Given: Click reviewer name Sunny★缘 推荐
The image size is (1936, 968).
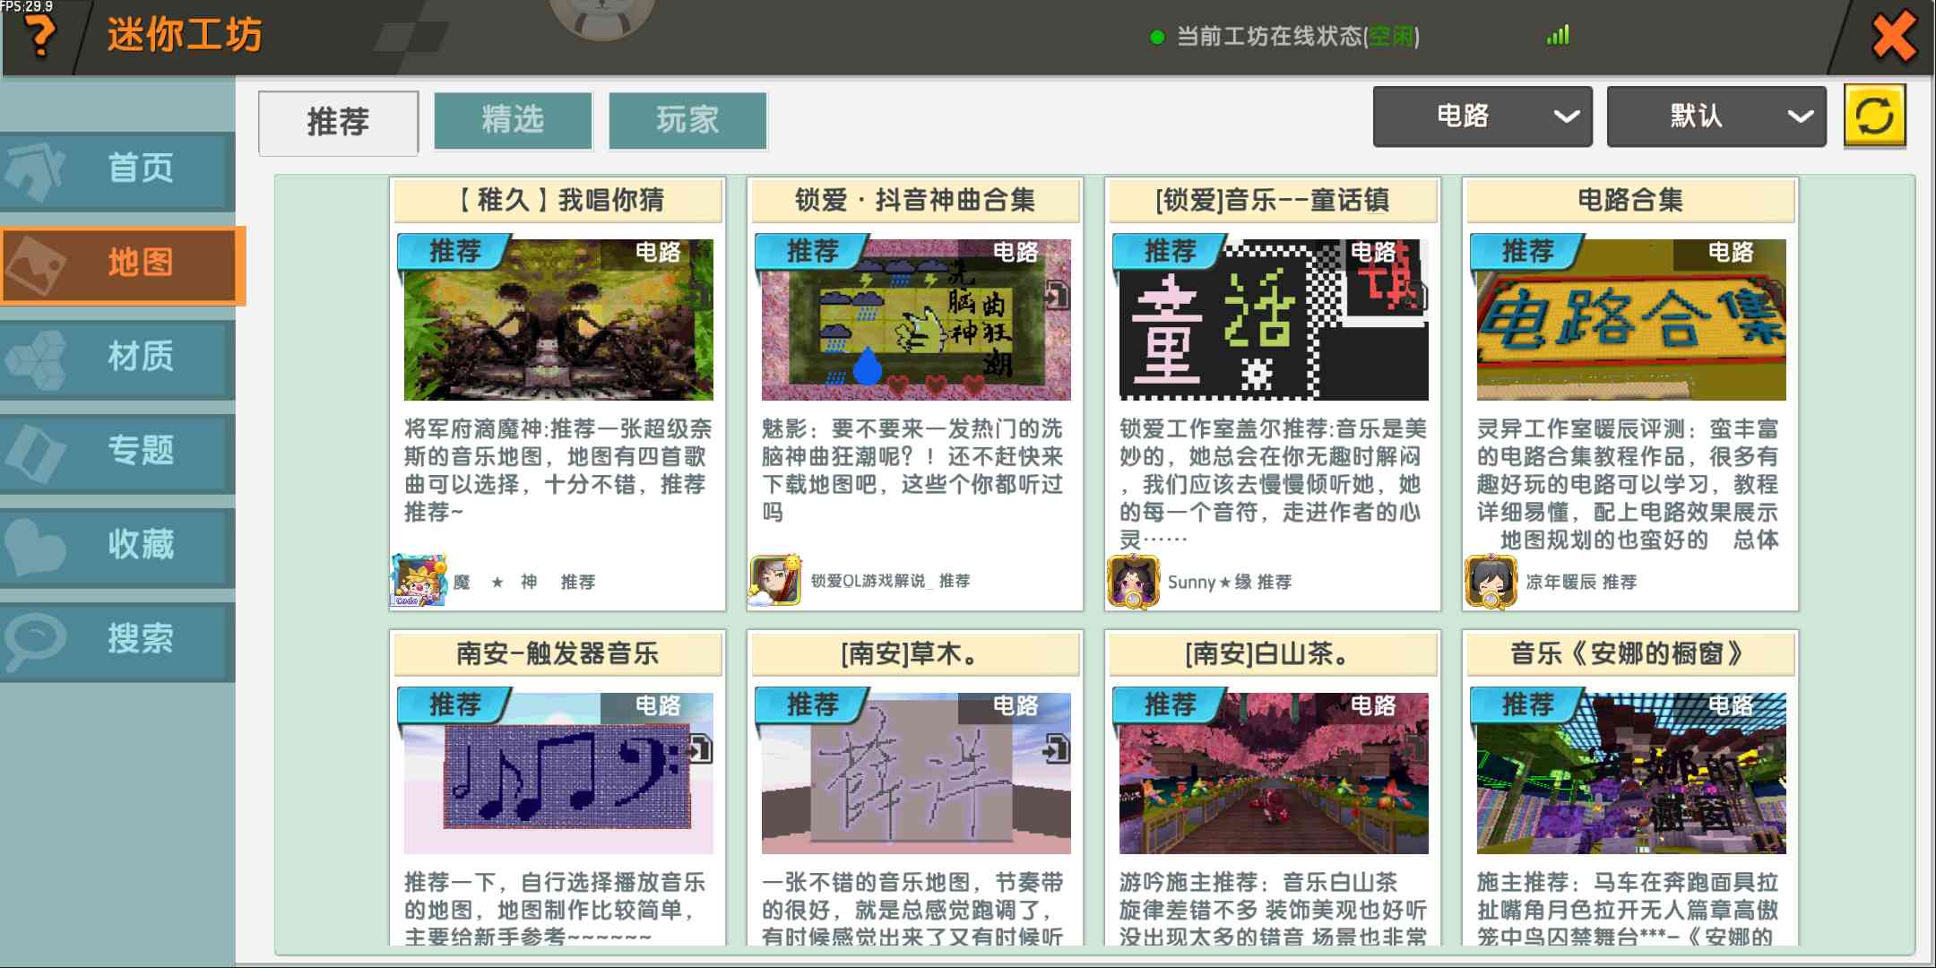Looking at the screenshot, I should click(x=1230, y=582).
